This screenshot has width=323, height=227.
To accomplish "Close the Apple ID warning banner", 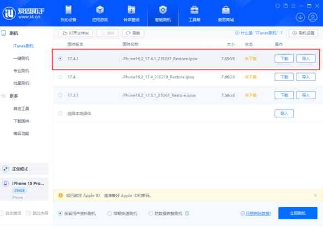I will pos(315,195).
